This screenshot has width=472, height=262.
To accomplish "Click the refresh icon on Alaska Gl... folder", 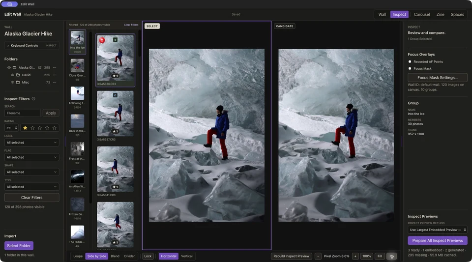I will [x=40, y=68].
